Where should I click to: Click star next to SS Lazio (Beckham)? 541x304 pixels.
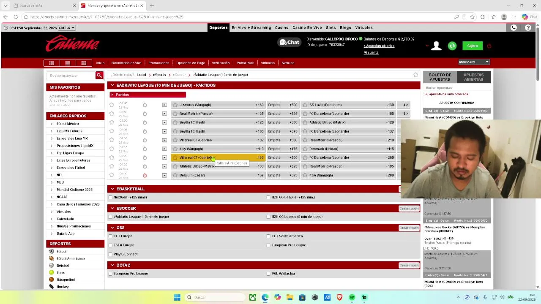305,105
